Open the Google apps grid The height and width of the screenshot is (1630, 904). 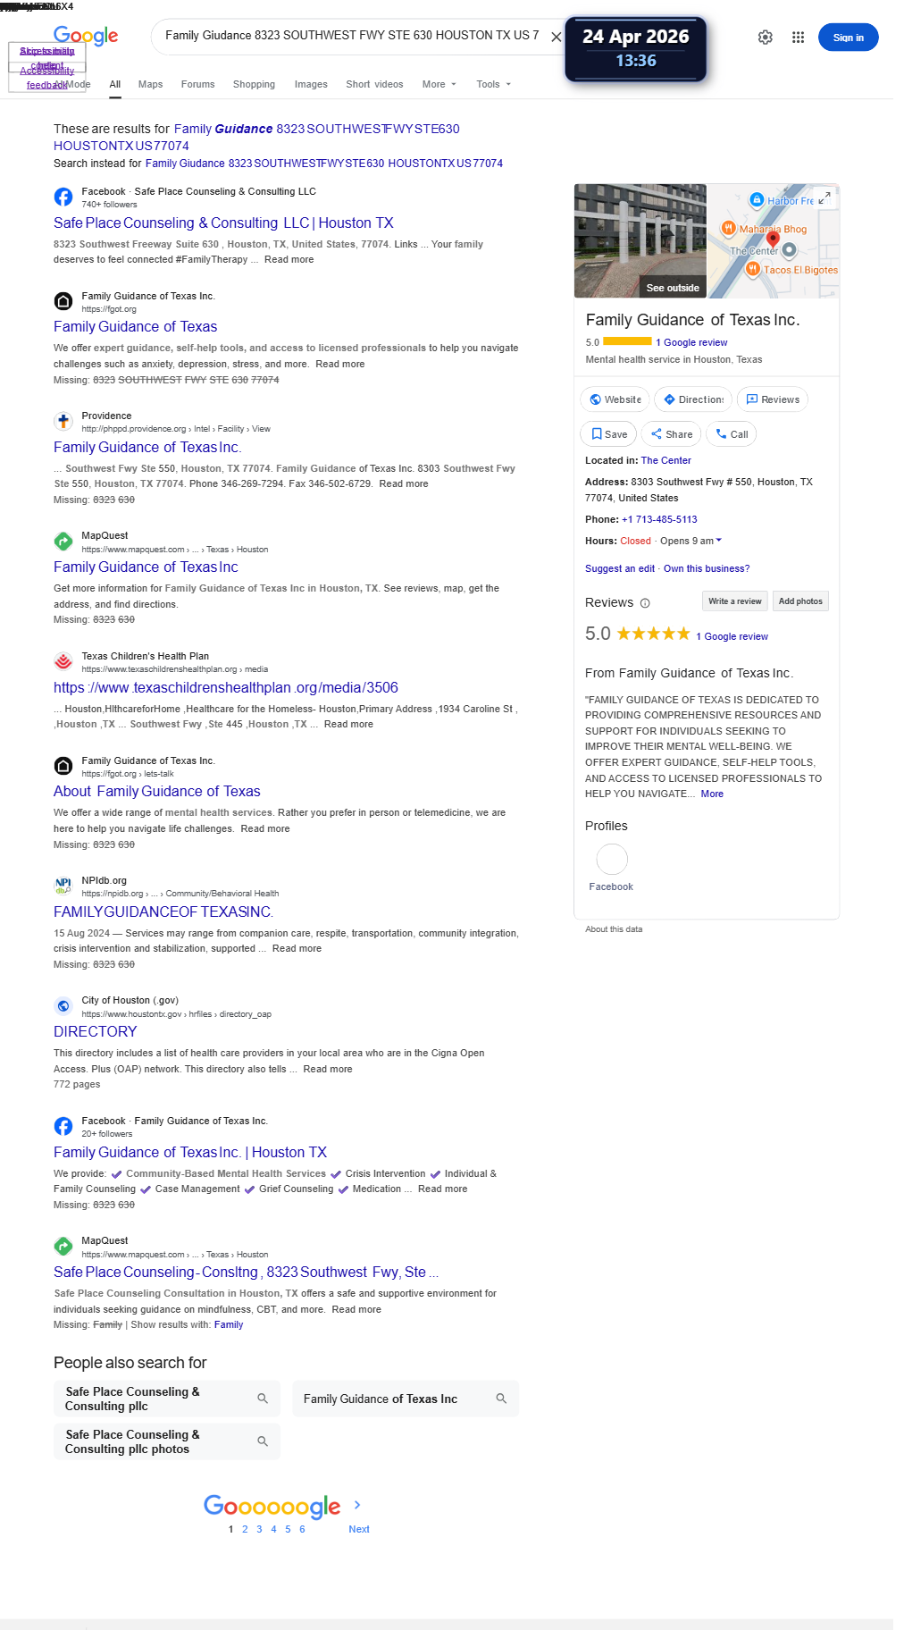tap(798, 38)
